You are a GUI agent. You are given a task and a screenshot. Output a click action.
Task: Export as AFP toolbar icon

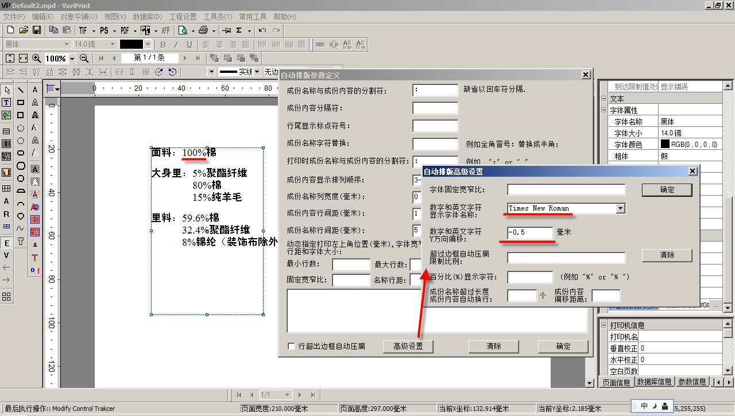pyautogui.click(x=165, y=30)
